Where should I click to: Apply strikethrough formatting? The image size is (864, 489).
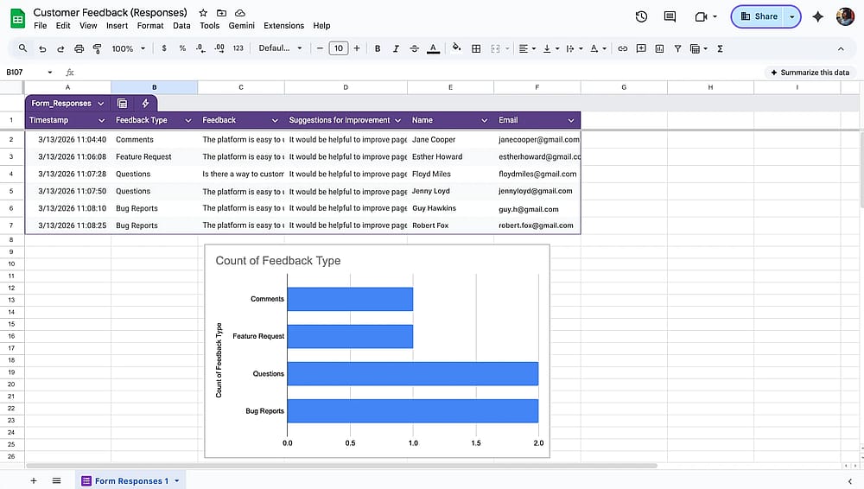point(415,48)
